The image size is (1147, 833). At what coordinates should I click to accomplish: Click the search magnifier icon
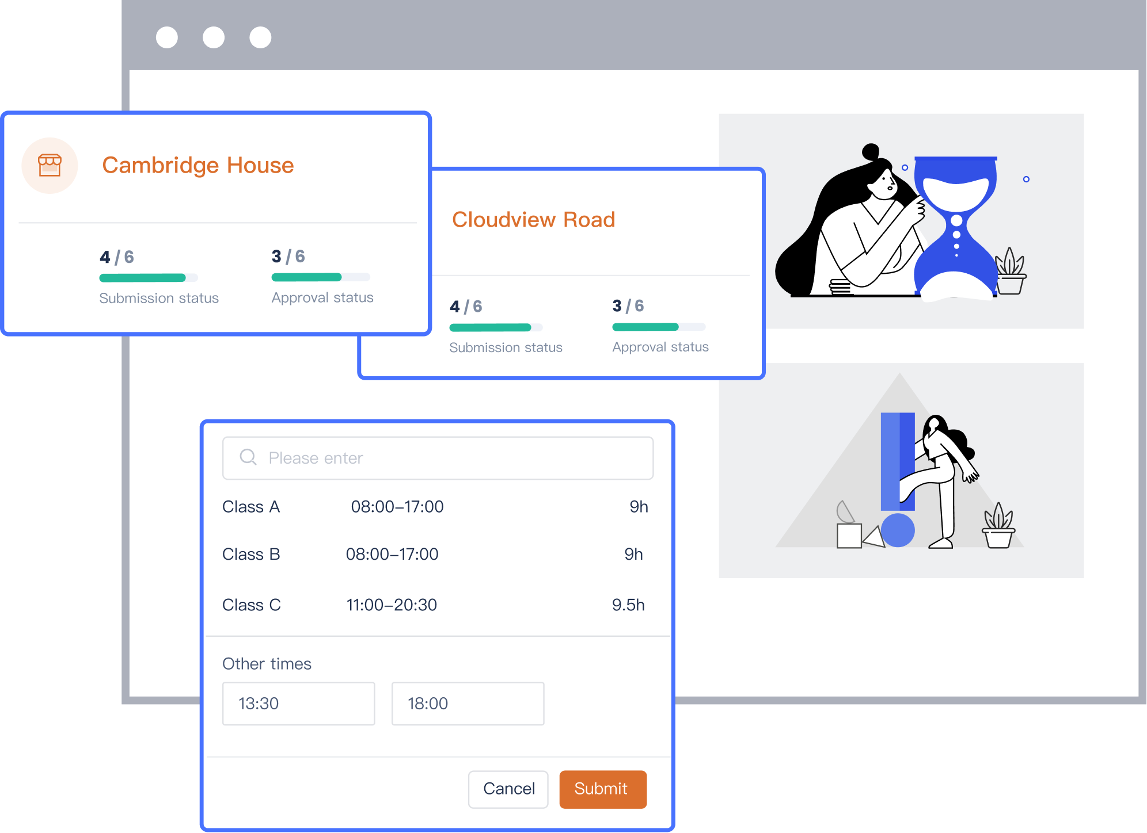pos(248,457)
